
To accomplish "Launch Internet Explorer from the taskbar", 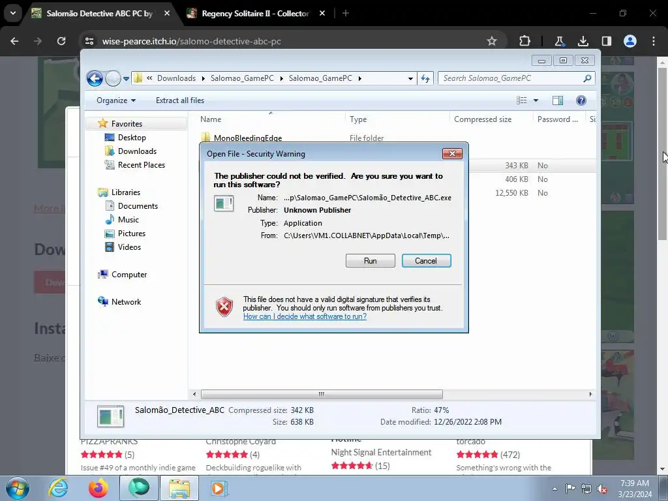I will [x=58, y=488].
